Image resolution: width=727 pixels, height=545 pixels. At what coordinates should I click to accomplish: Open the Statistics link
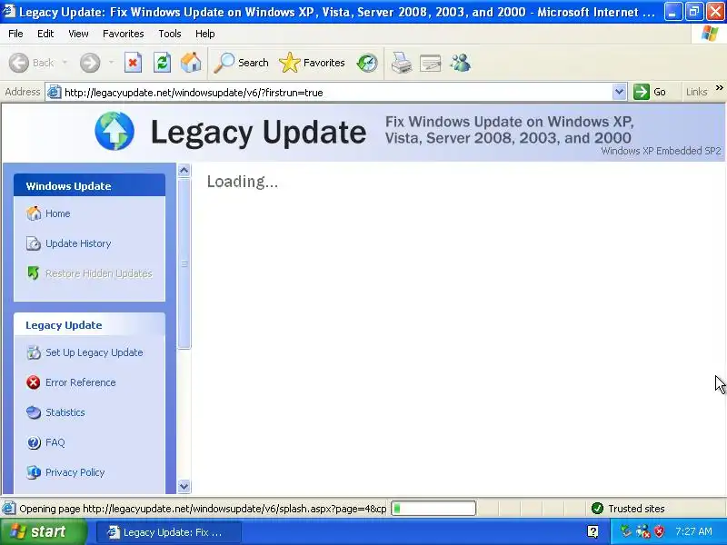tap(65, 412)
